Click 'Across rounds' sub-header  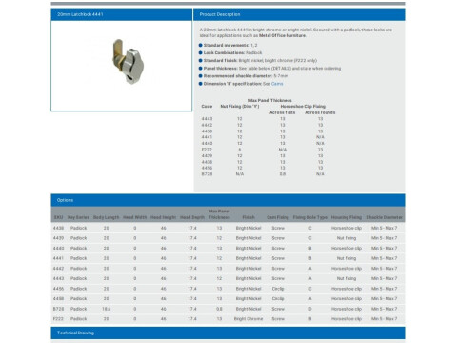[x=320, y=112]
